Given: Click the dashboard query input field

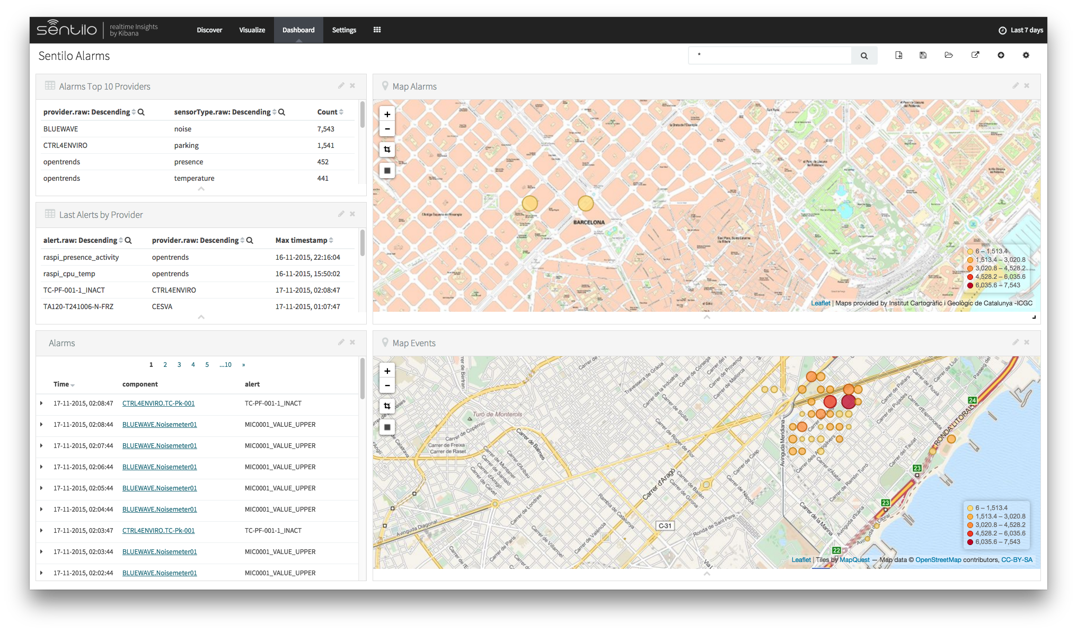Looking at the screenshot, I should coord(770,56).
